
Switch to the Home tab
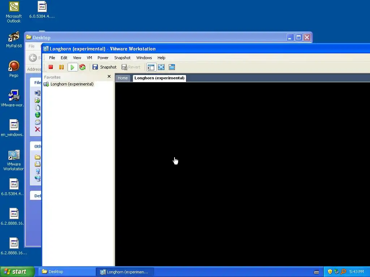123,78
